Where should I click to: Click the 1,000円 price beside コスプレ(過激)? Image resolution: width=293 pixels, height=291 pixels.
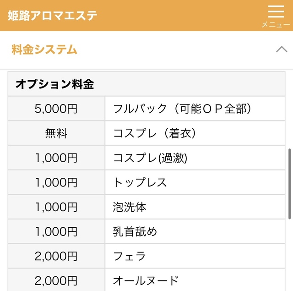pos(56,158)
